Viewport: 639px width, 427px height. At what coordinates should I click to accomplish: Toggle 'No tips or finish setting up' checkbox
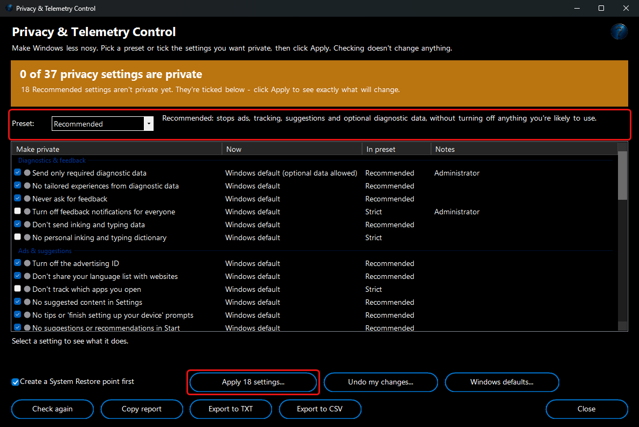point(18,314)
